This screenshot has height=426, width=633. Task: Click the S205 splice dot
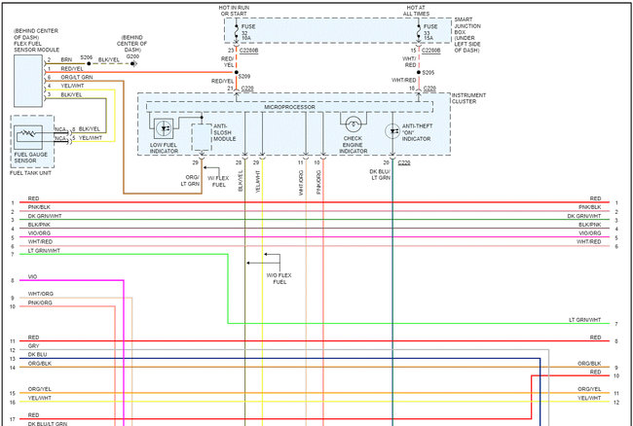[419, 73]
